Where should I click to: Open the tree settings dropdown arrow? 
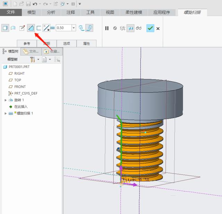click(38, 59)
